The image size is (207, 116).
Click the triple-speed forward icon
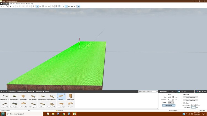point(72,6)
